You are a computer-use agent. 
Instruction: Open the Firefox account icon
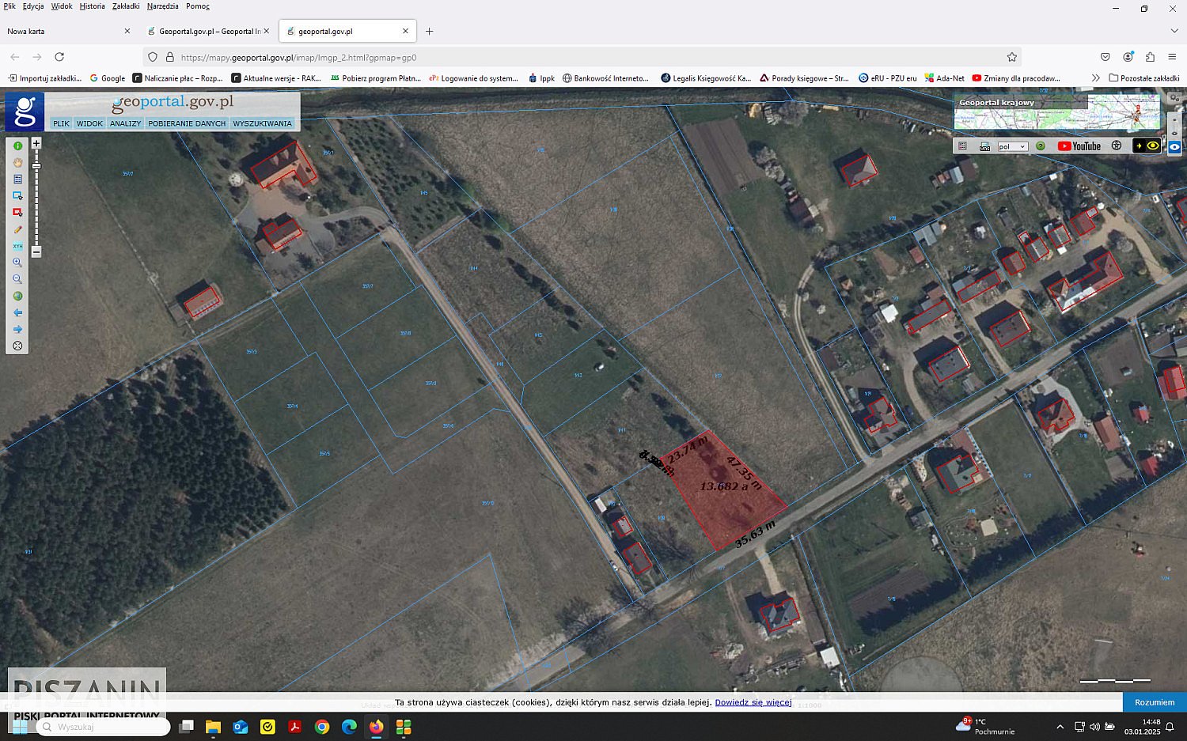pyautogui.click(x=1128, y=57)
